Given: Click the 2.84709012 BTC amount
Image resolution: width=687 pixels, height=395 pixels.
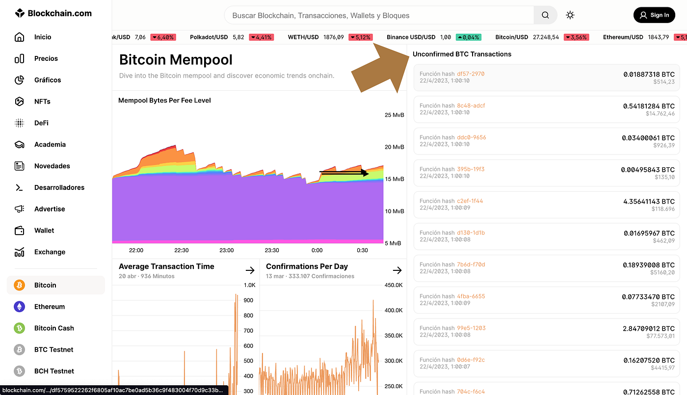Looking at the screenshot, I should 649,328.
